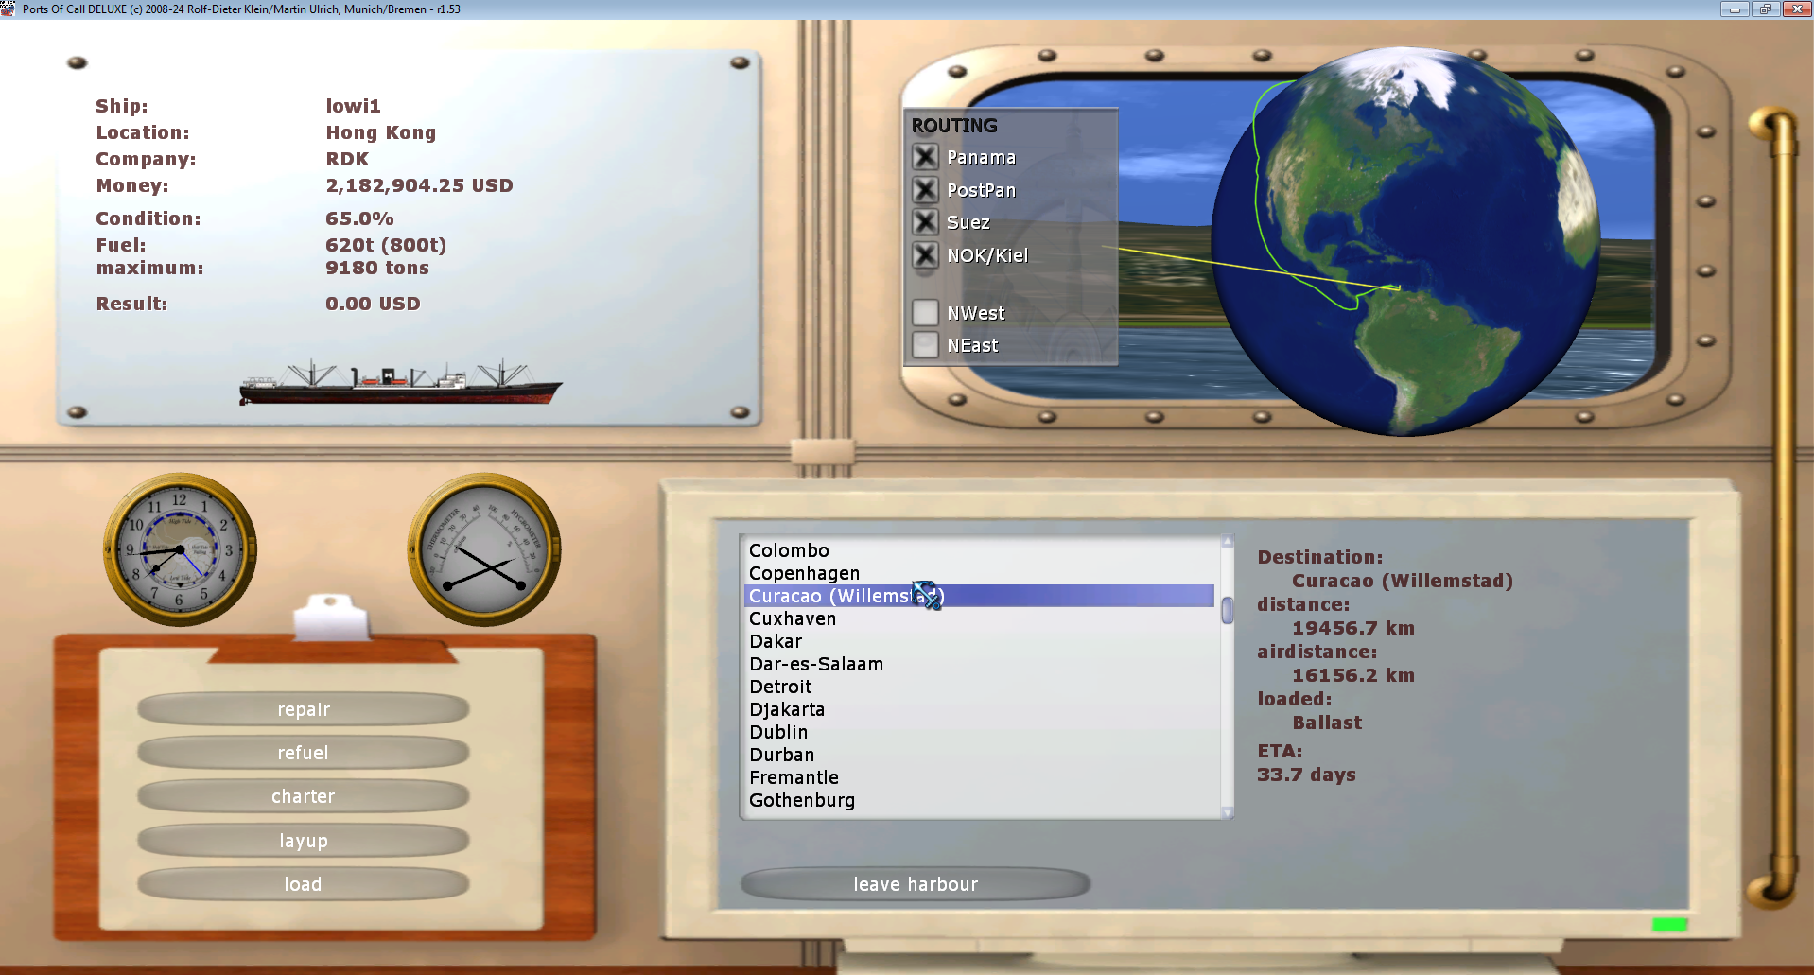This screenshot has width=1814, height=975.
Task: Uncheck the Panama routing checkbox
Action: (x=925, y=157)
